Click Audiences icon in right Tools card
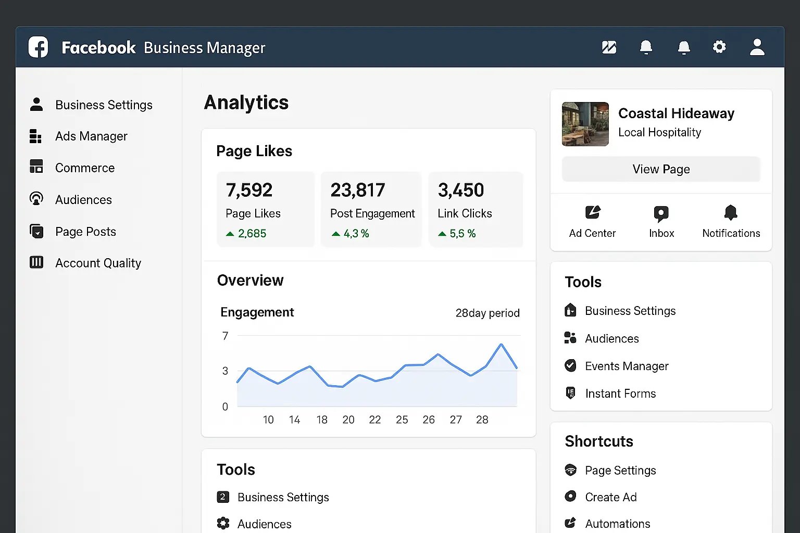This screenshot has height=533, width=800. click(570, 338)
